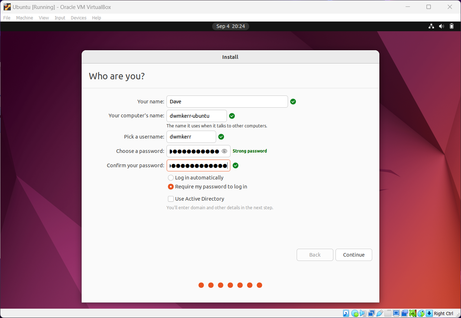The image size is (461, 318).
Task: Click the orange installer progress dots
Action: click(230, 285)
